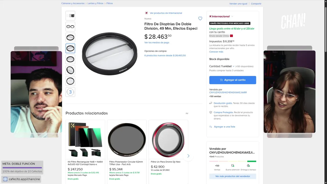Go to Cámaras y Accesorios breadcrumb
The height and width of the screenshot is (184, 327).
73,3
